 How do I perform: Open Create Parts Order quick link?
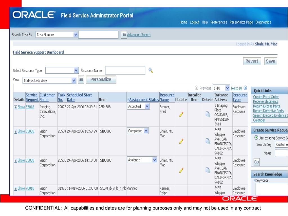click(x=266, y=97)
